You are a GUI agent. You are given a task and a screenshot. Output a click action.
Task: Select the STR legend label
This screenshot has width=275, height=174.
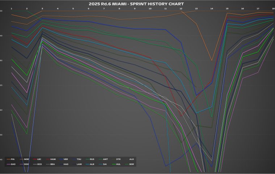coord(118,159)
